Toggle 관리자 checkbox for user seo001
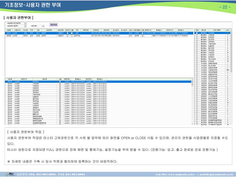 (x=68, y=33)
